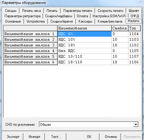
Task: Select the Оплата tab
Action: (82, 16)
